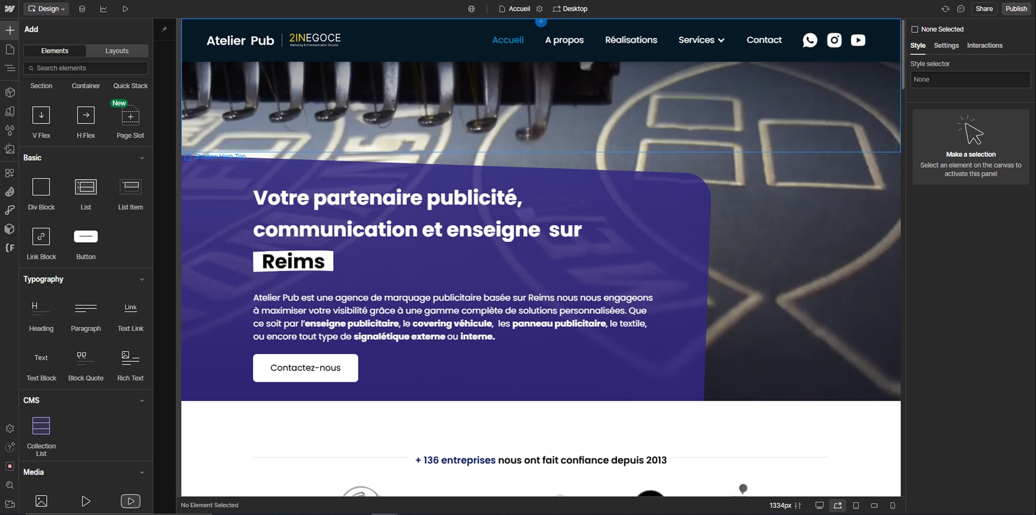1036x515 pixels.
Task: Add a List Item element
Action: coord(131,194)
